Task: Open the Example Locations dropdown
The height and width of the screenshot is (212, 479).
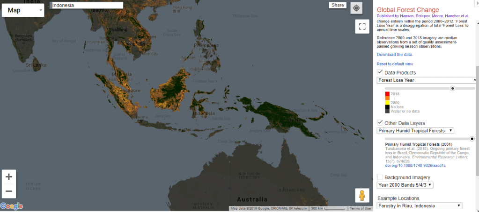Action: pyautogui.click(x=420, y=206)
